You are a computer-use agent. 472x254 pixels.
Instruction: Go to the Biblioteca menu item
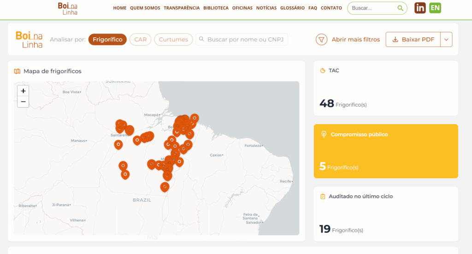click(x=216, y=8)
